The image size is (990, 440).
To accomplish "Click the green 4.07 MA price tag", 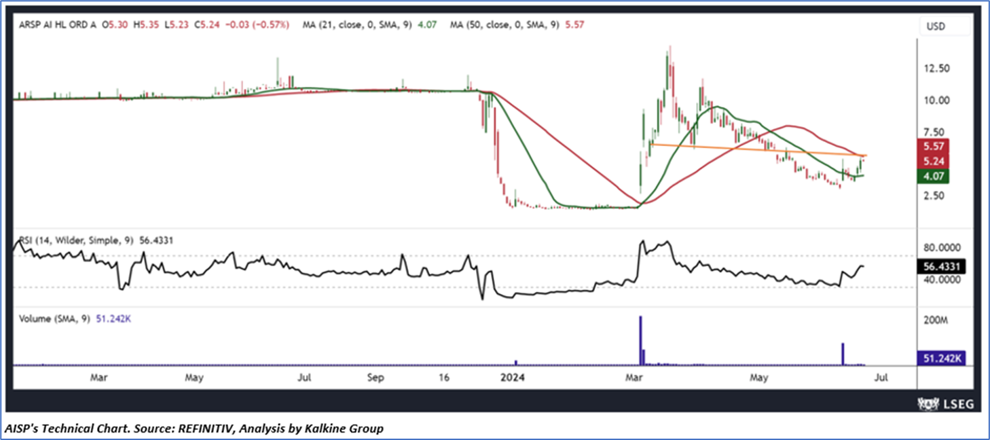I will [934, 177].
